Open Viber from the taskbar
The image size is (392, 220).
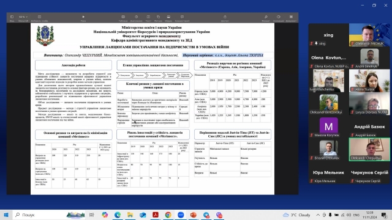tap(219, 215)
